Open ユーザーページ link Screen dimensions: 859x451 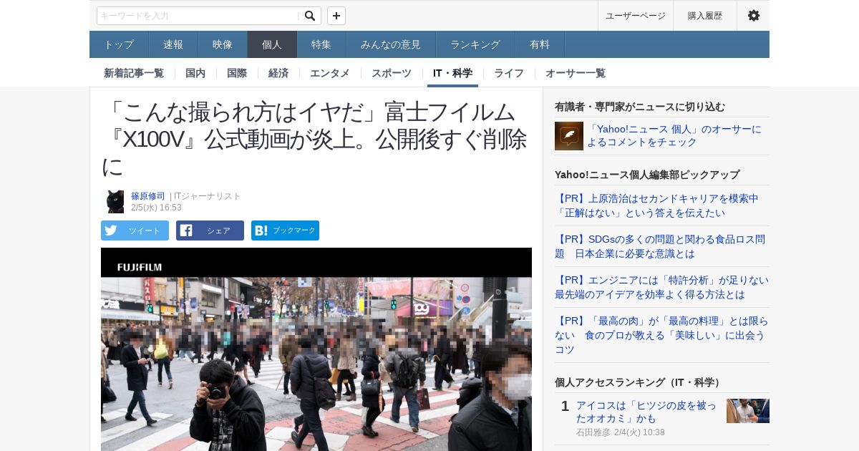(636, 16)
